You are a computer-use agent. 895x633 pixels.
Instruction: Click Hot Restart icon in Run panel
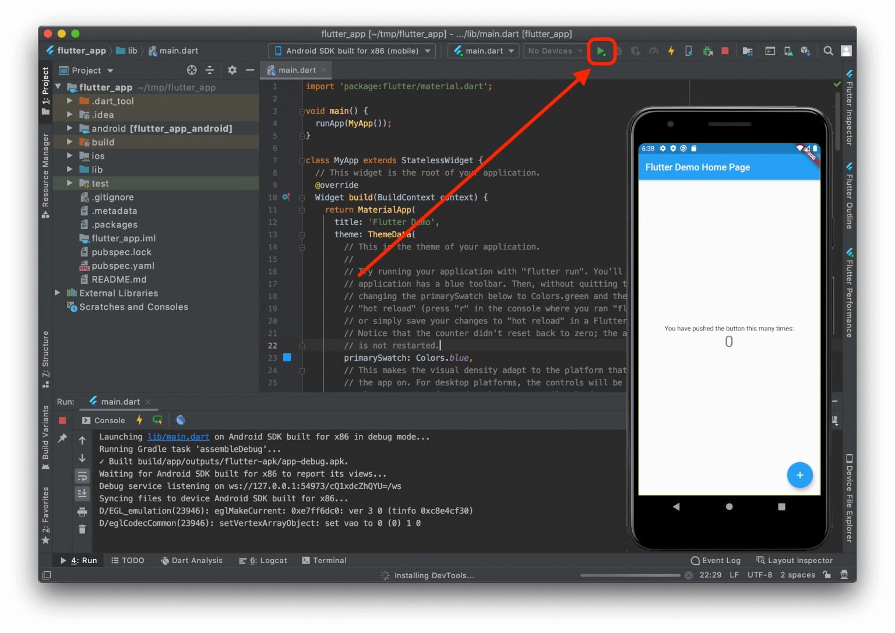[157, 420]
